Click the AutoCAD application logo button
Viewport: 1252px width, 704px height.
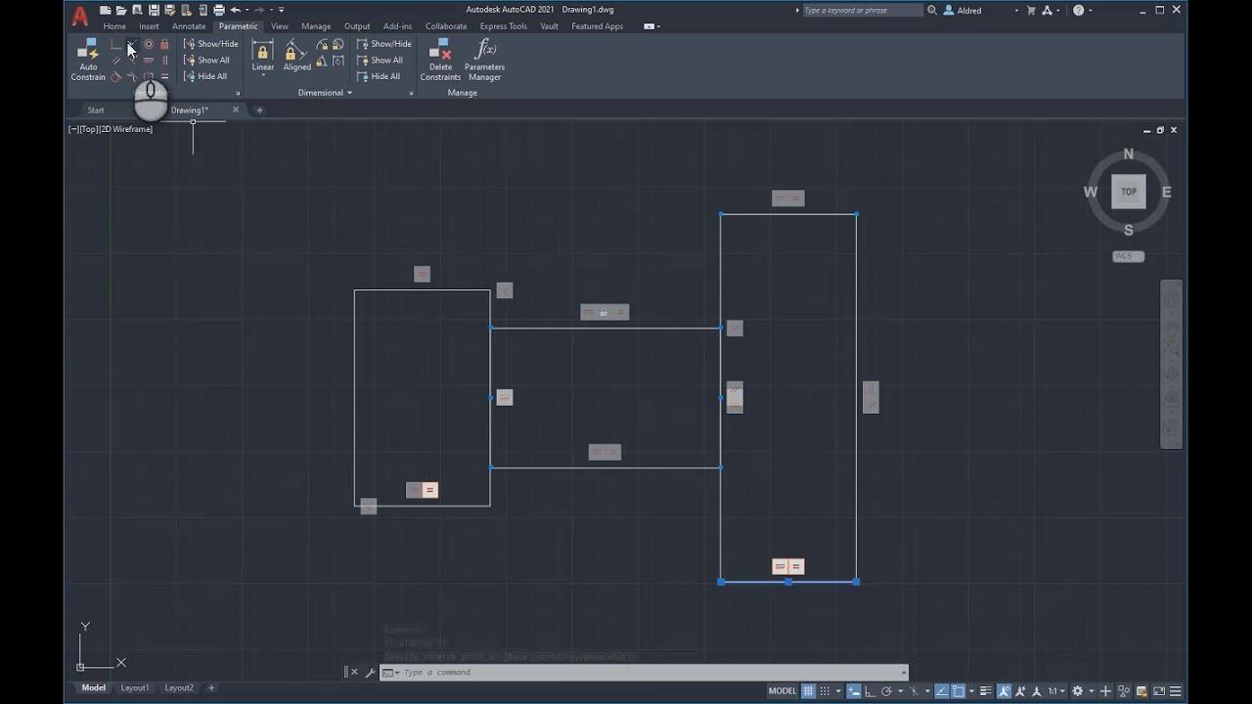coord(80,16)
